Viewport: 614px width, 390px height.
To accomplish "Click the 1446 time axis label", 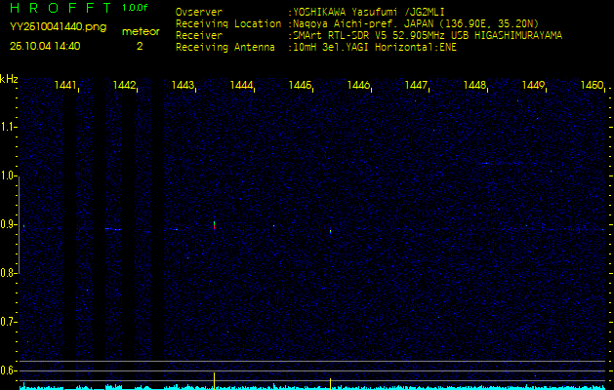I will click(x=358, y=85).
